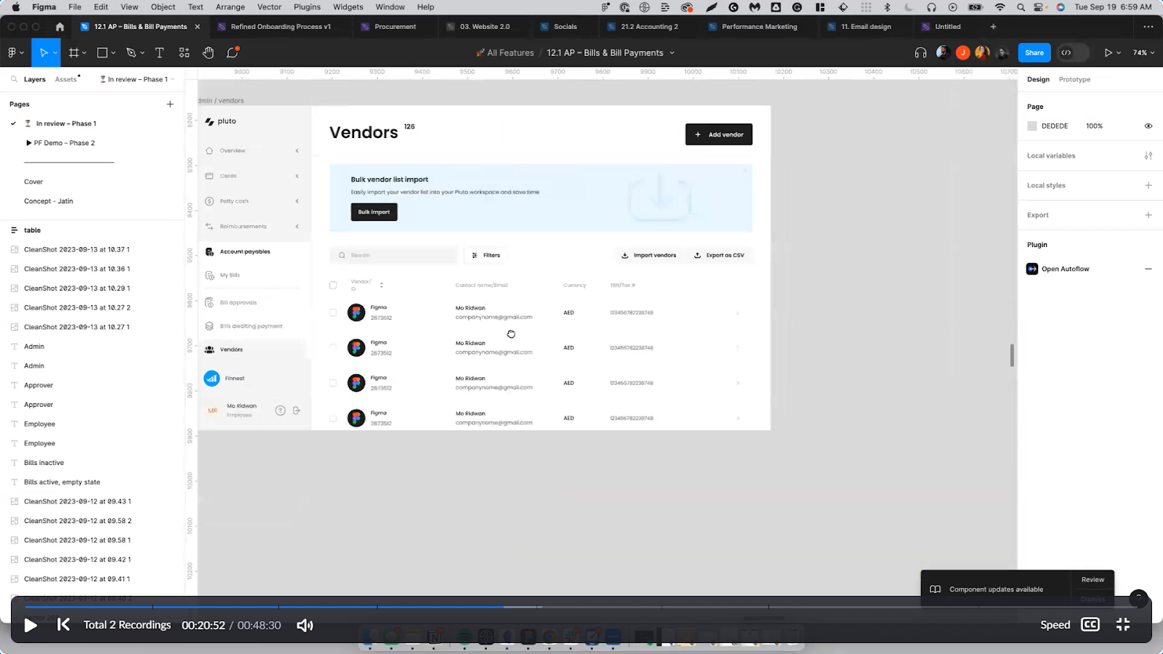Mute the recording volume icon

[x=305, y=625]
